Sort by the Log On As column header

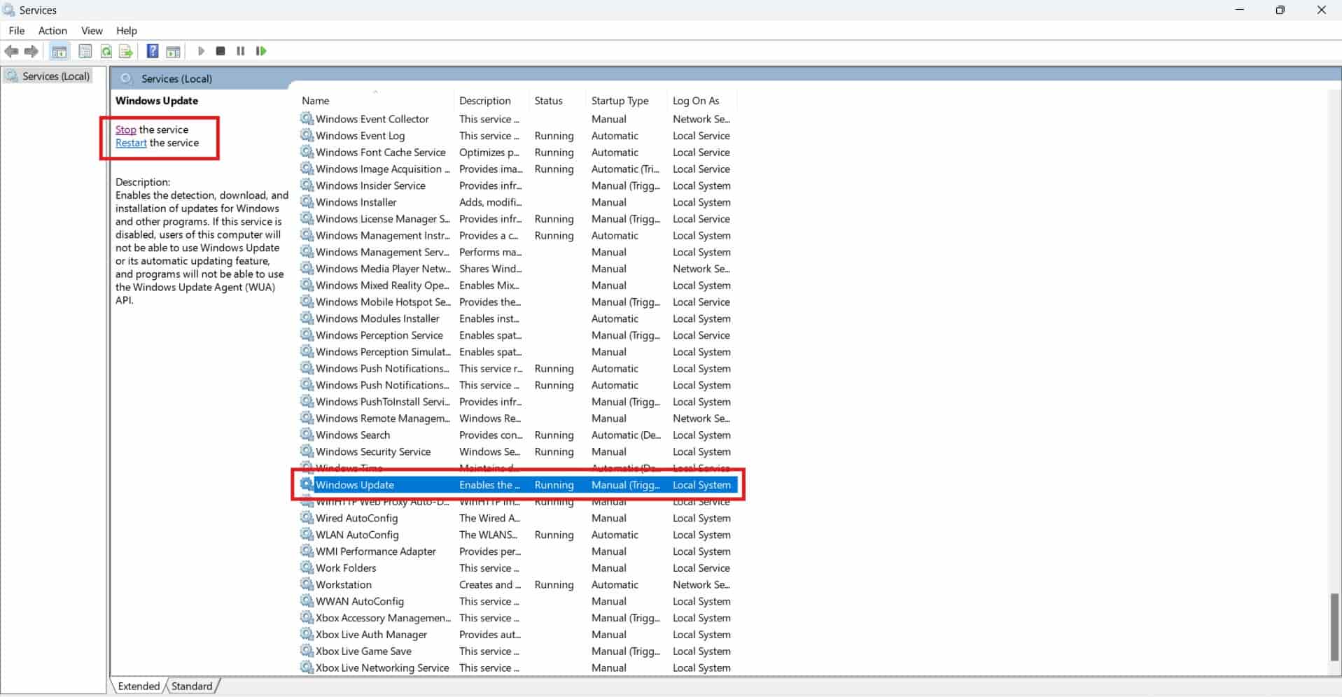coord(701,101)
